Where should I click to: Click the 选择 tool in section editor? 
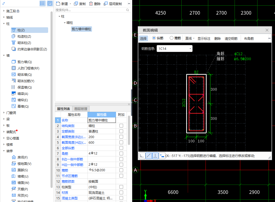point(143,38)
